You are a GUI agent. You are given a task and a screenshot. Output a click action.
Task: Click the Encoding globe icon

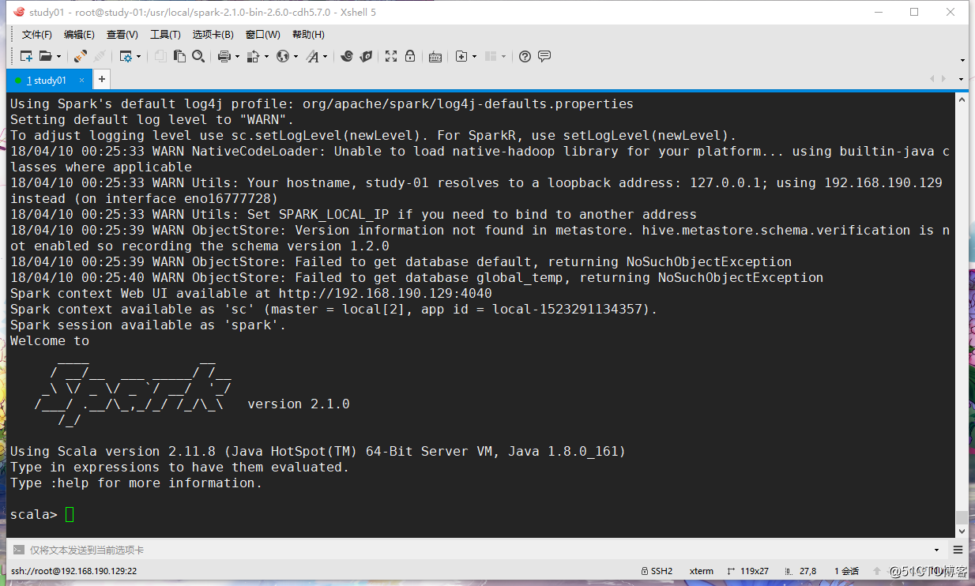tap(283, 56)
